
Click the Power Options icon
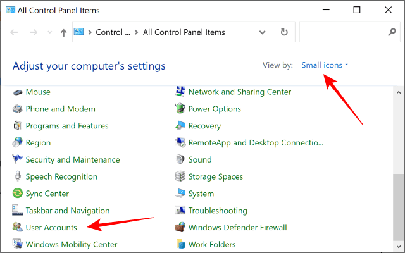(180, 108)
